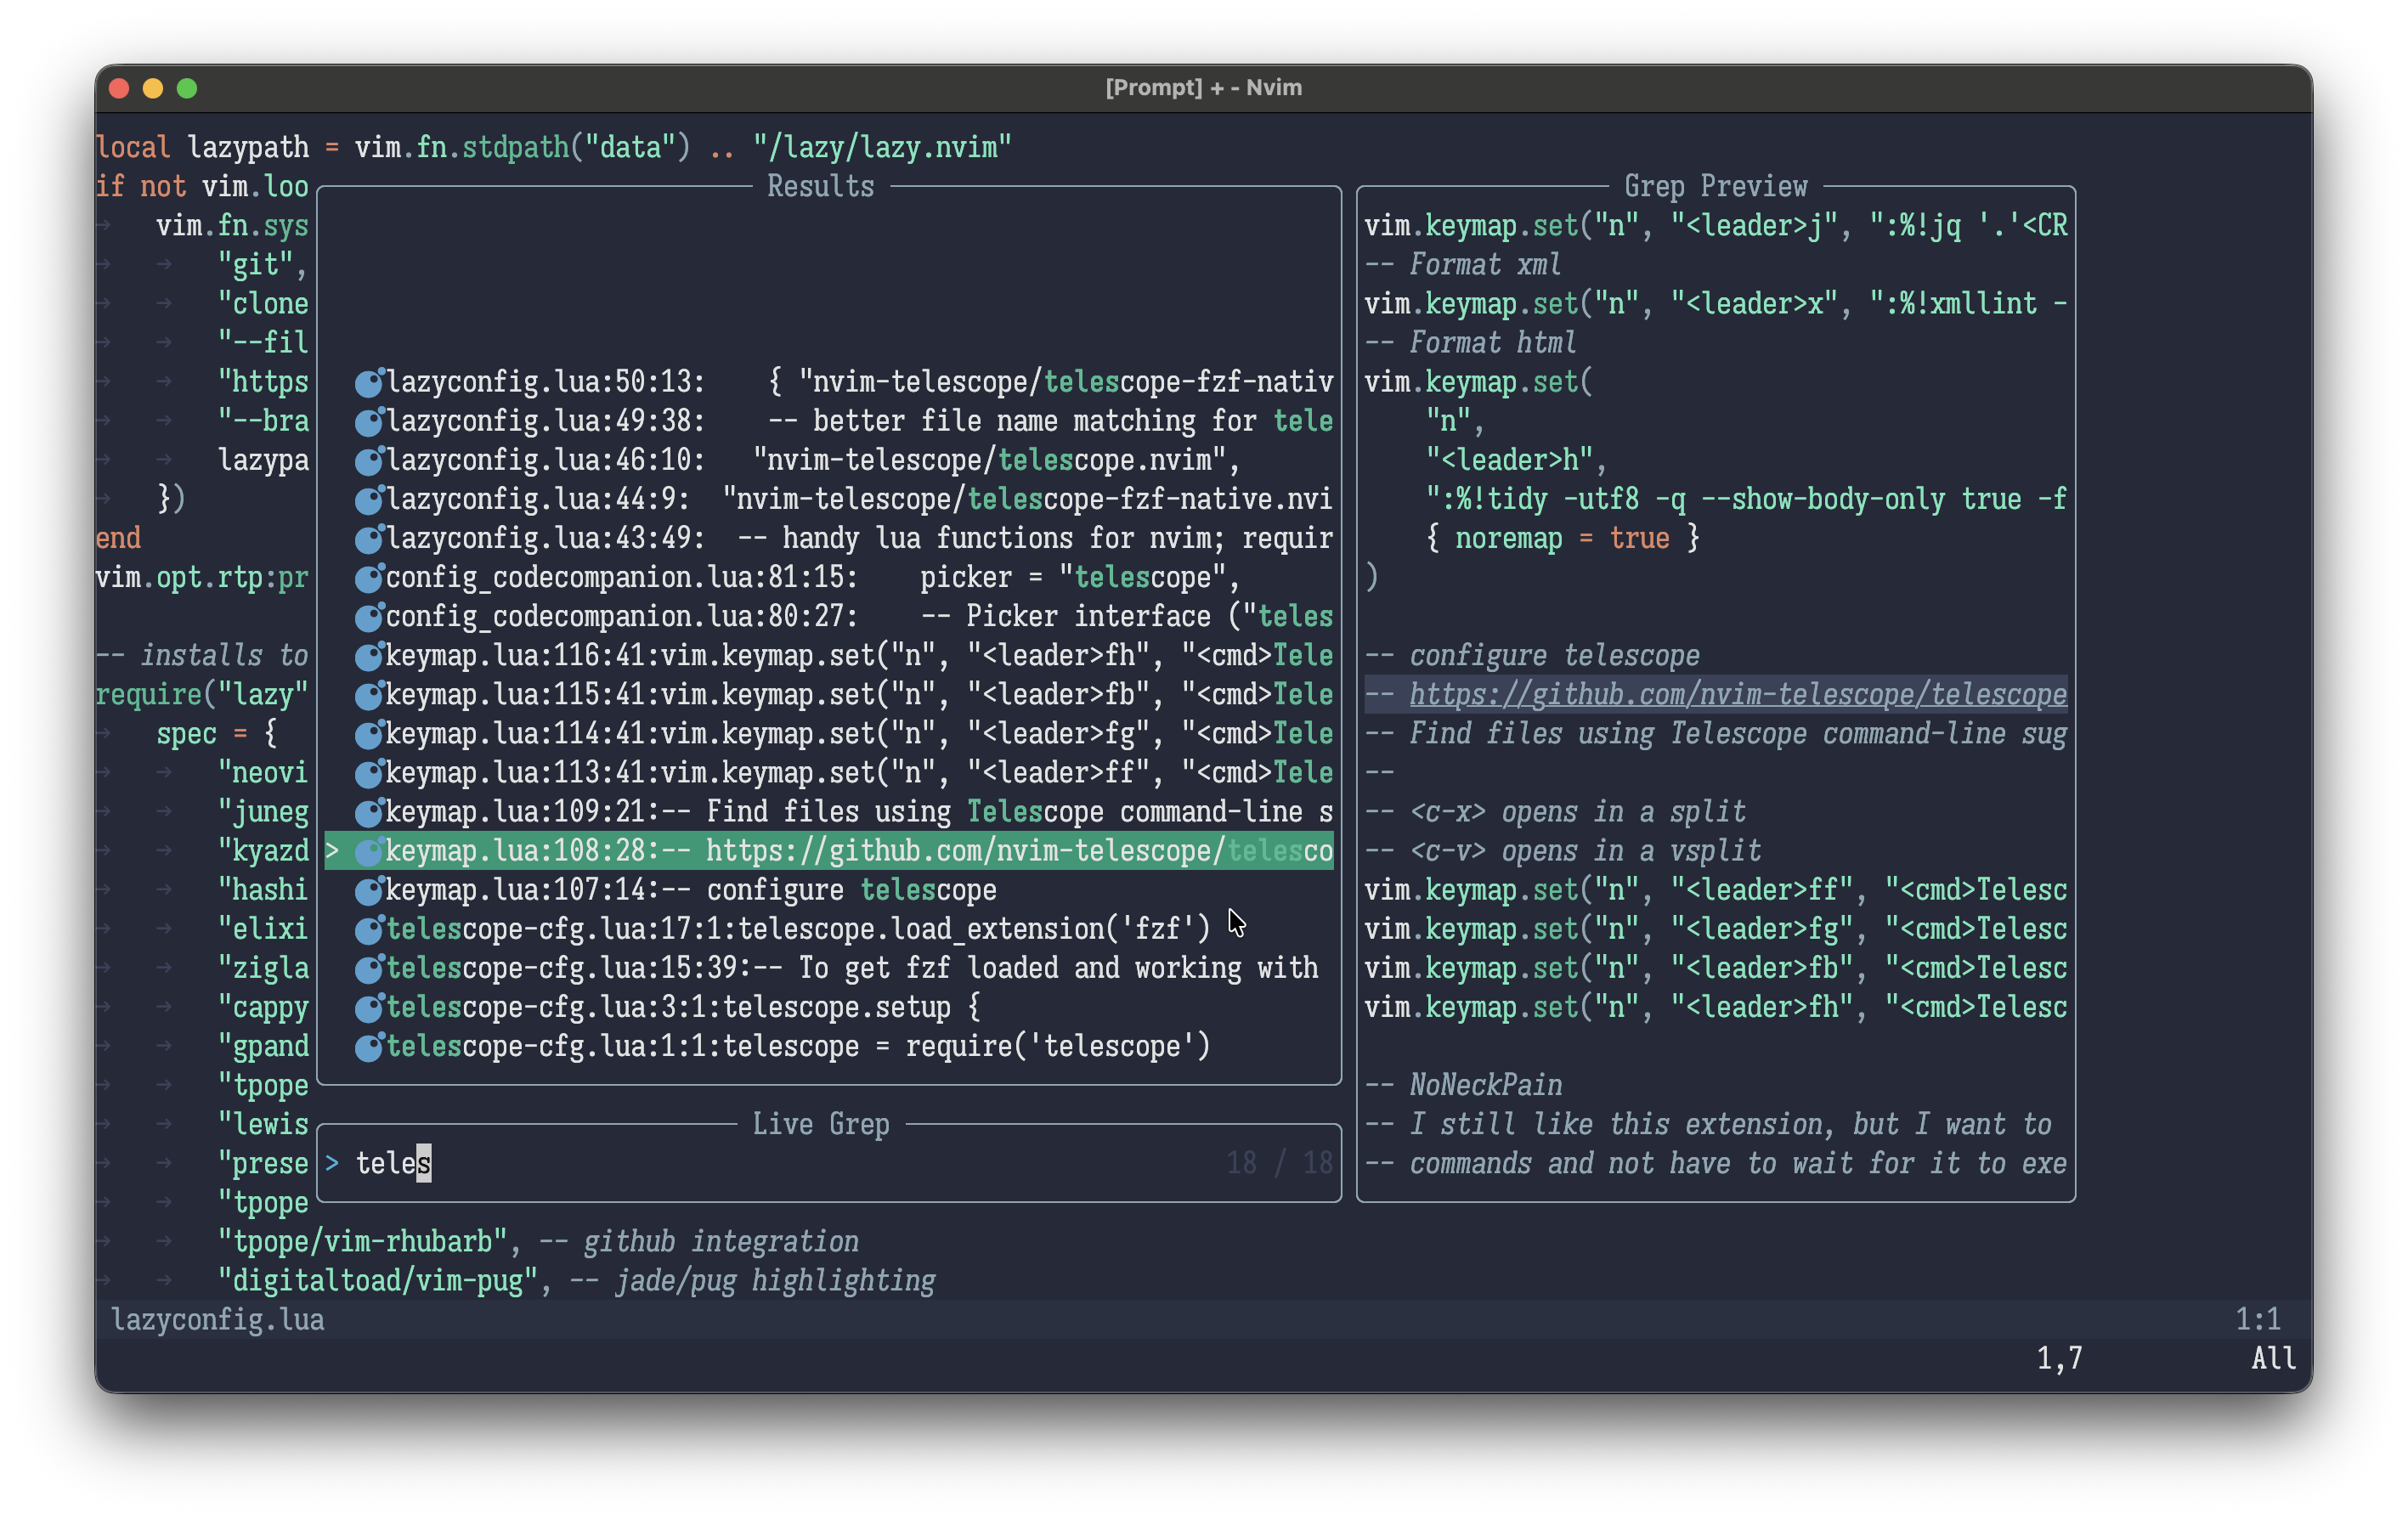Screen dimensions: 2408x1519
Task: Click the Lua icon beside lazyconfig.lua:50:13 result
Action: [369, 382]
